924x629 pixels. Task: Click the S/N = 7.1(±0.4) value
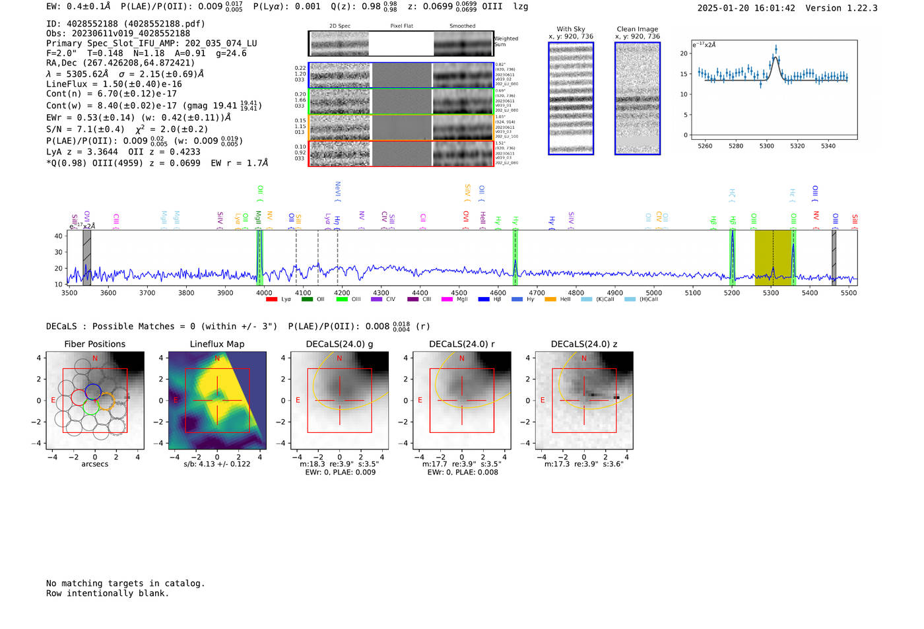[x=85, y=129]
